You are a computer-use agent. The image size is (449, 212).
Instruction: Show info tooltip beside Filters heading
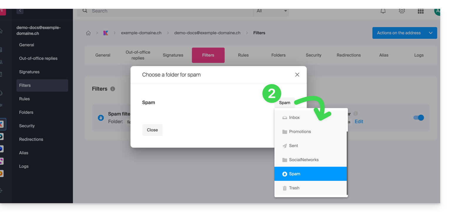pos(113,89)
